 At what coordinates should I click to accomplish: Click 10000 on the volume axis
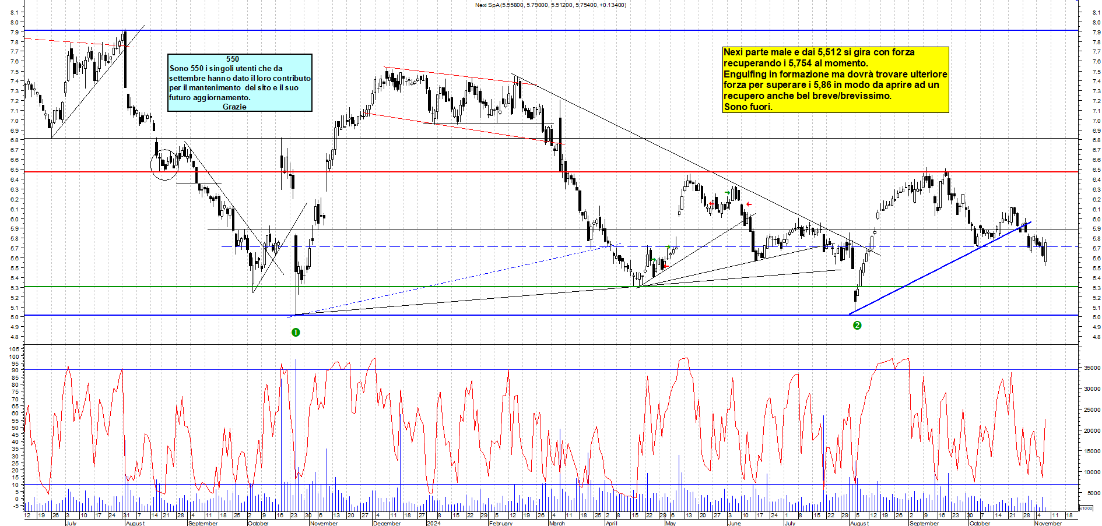pyautogui.click(x=1092, y=472)
